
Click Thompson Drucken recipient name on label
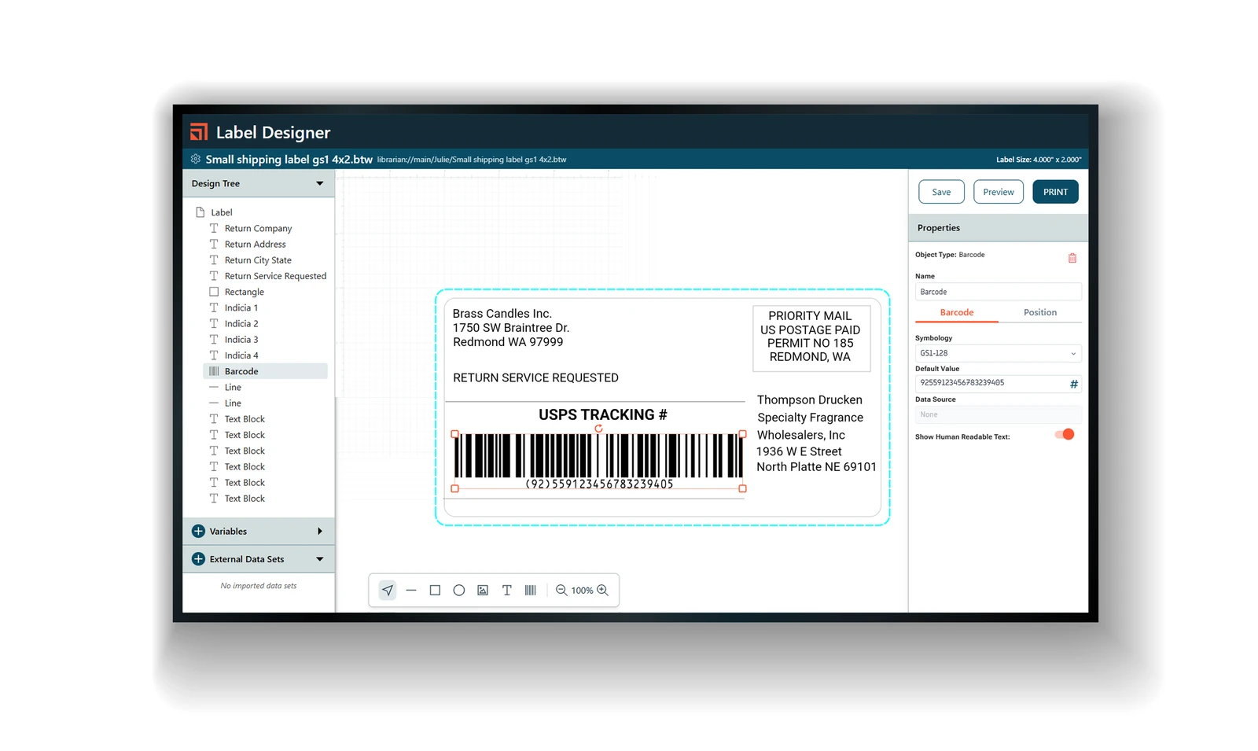pos(809,400)
